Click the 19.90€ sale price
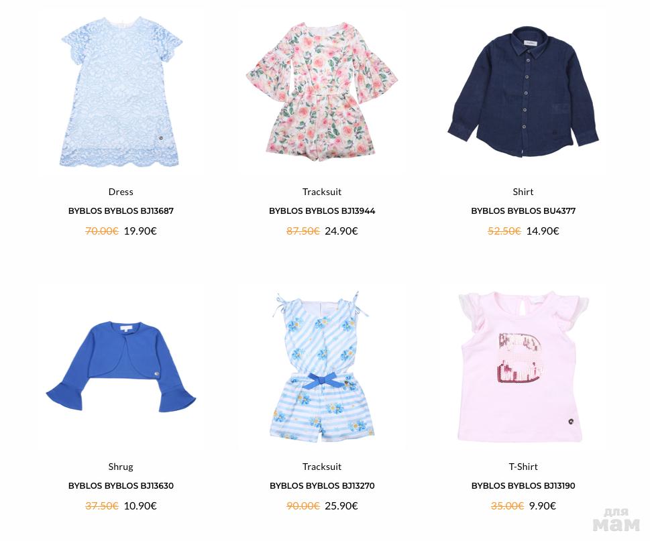 [140, 231]
